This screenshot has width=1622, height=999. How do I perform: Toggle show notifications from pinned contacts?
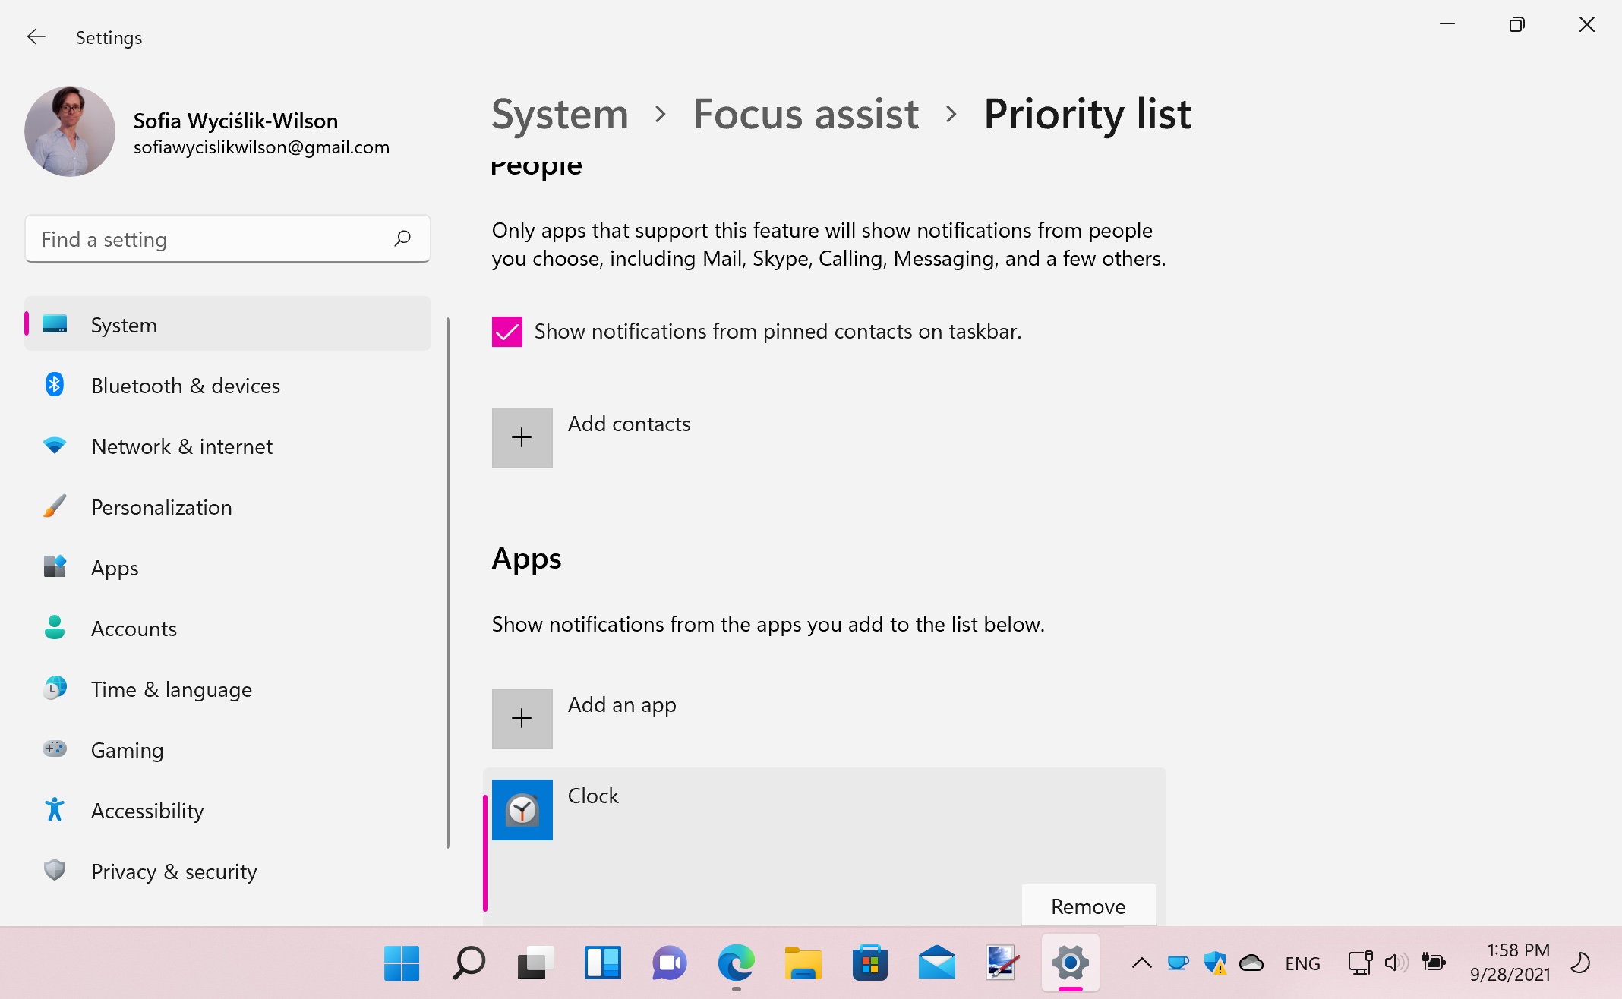(x=506, y=331)
